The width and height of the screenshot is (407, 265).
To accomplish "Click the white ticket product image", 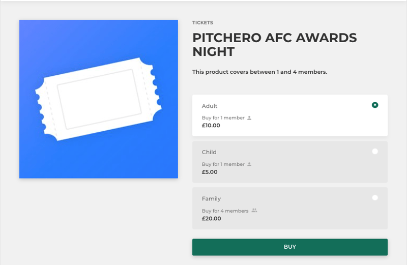I will (x=99, y=99).
